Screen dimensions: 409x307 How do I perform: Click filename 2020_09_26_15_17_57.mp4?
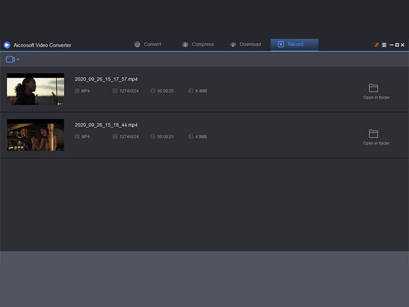pos(106,79)
